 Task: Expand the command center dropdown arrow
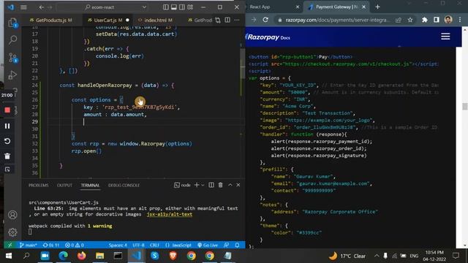(x=145, y=7)
